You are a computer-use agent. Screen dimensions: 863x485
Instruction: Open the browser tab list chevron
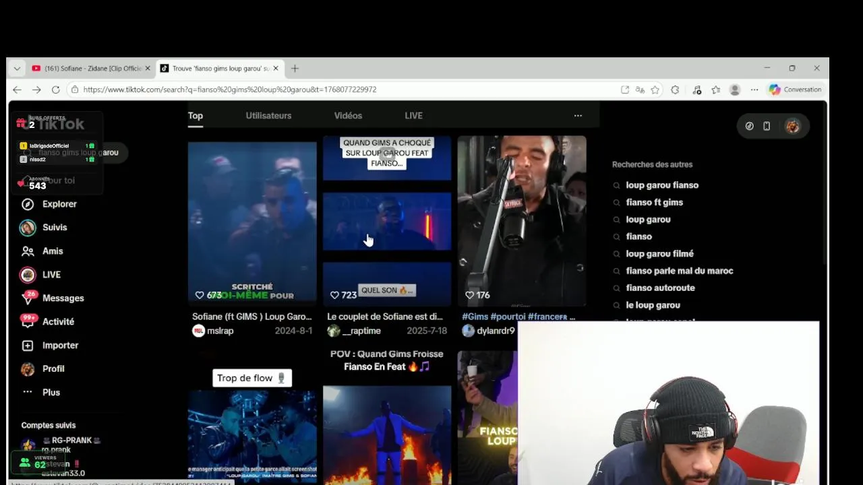(x=17, y=68)
